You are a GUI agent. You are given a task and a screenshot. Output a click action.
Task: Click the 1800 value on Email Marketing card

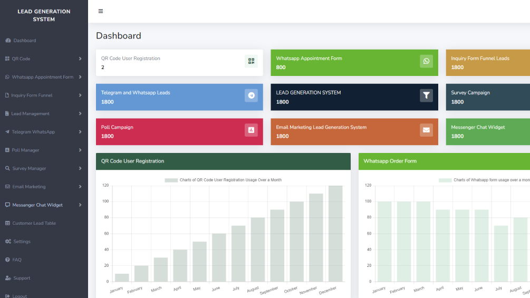click(x=282, y=136)
